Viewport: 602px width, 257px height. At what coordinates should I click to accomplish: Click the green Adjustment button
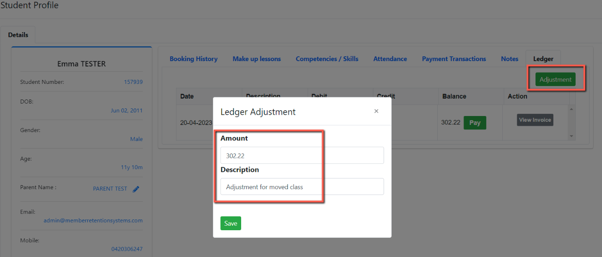coord(556,79)
